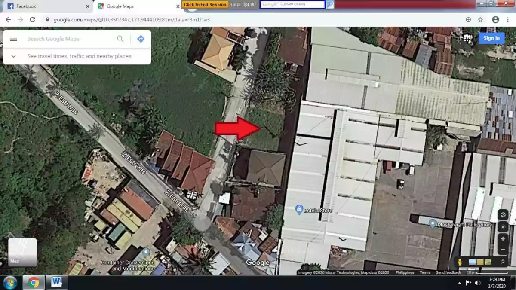This screenshot has height=290, width=516.
Task: Zoom out using the minus control
Action: (x=502, y=248)
